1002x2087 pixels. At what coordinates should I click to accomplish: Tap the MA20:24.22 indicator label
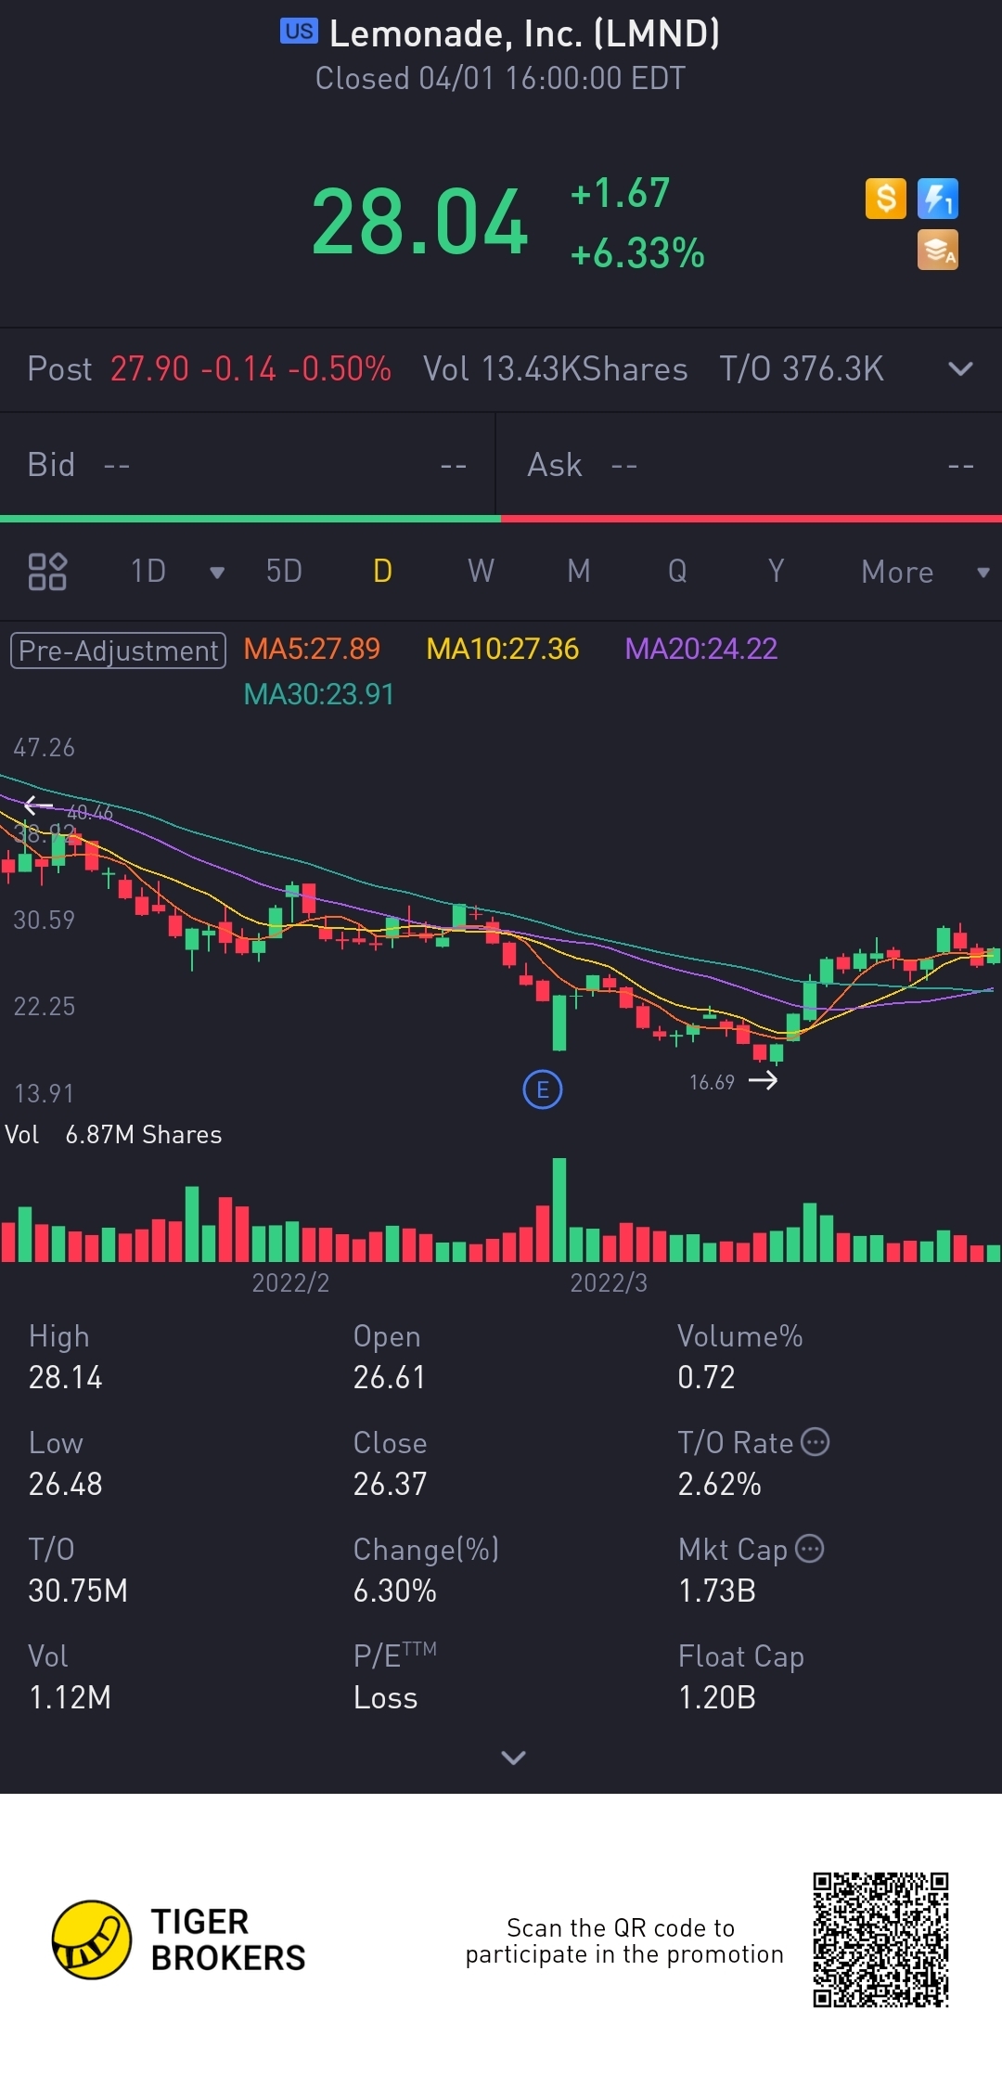pyautogui.click(x=700, y=649)
